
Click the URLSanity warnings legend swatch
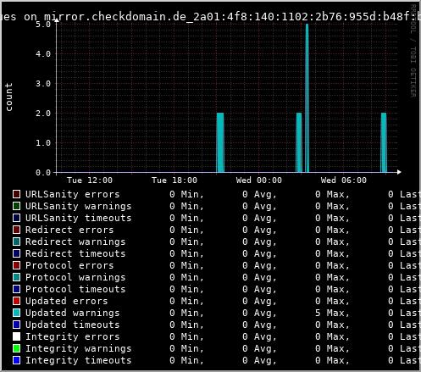16,206
